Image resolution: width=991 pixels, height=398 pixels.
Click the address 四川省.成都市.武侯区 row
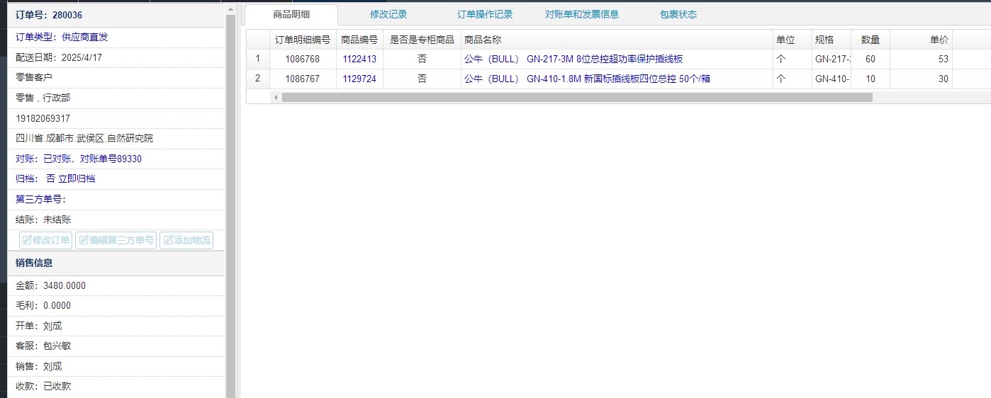116,138
